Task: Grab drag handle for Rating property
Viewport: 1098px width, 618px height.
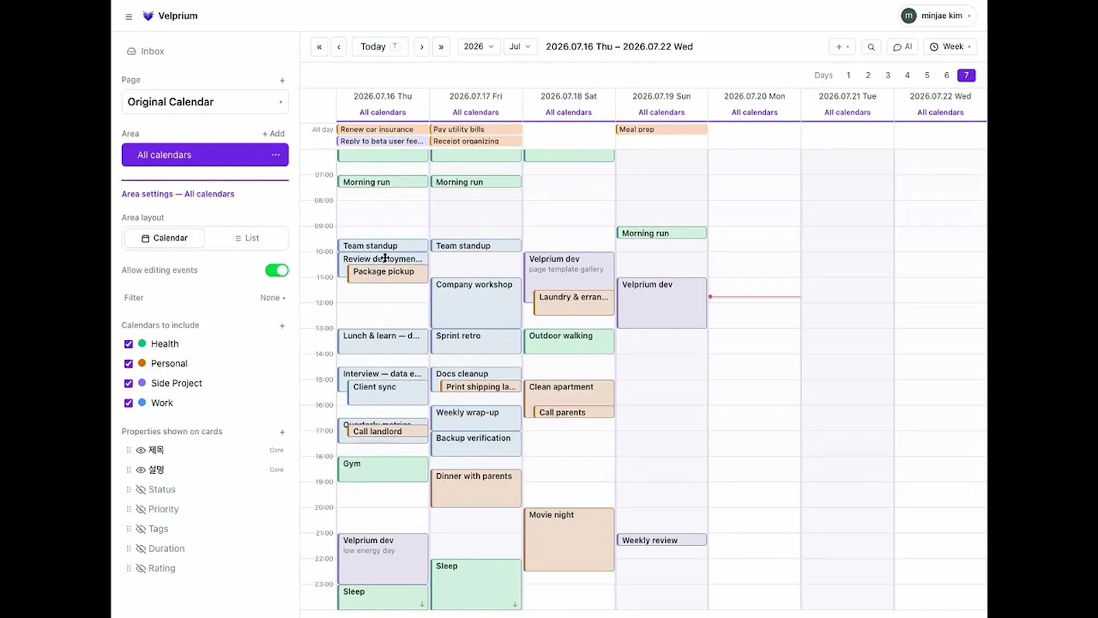Action: [x=128, y=569]
